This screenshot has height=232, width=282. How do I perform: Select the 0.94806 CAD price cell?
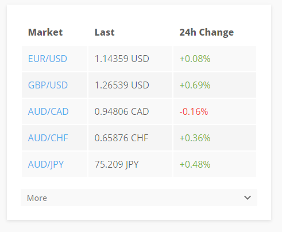coord(130,111)
